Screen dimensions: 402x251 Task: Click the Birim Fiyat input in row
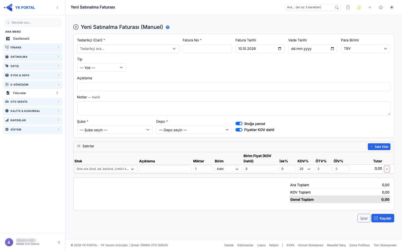pyautogui.click(x=261, y=169)
